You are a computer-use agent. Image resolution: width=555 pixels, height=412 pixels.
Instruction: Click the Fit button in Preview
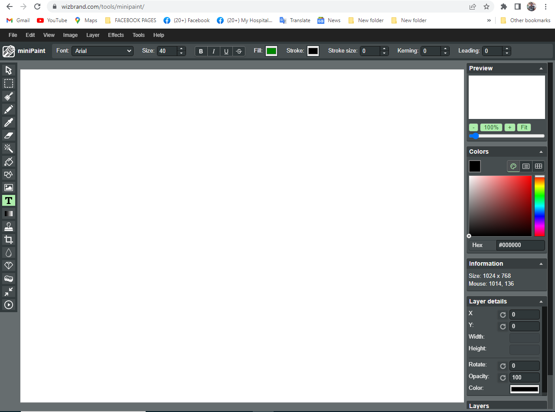pos(524,127)
